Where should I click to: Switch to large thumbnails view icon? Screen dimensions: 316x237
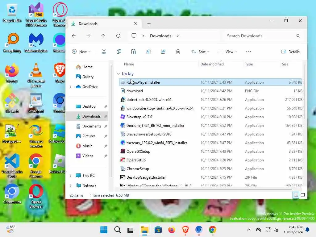coord(303,195)
